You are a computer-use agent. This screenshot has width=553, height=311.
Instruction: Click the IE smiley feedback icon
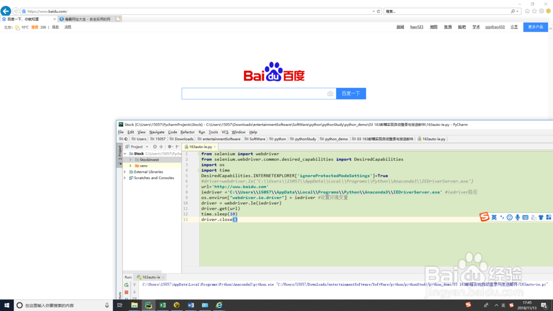(549, 11)
